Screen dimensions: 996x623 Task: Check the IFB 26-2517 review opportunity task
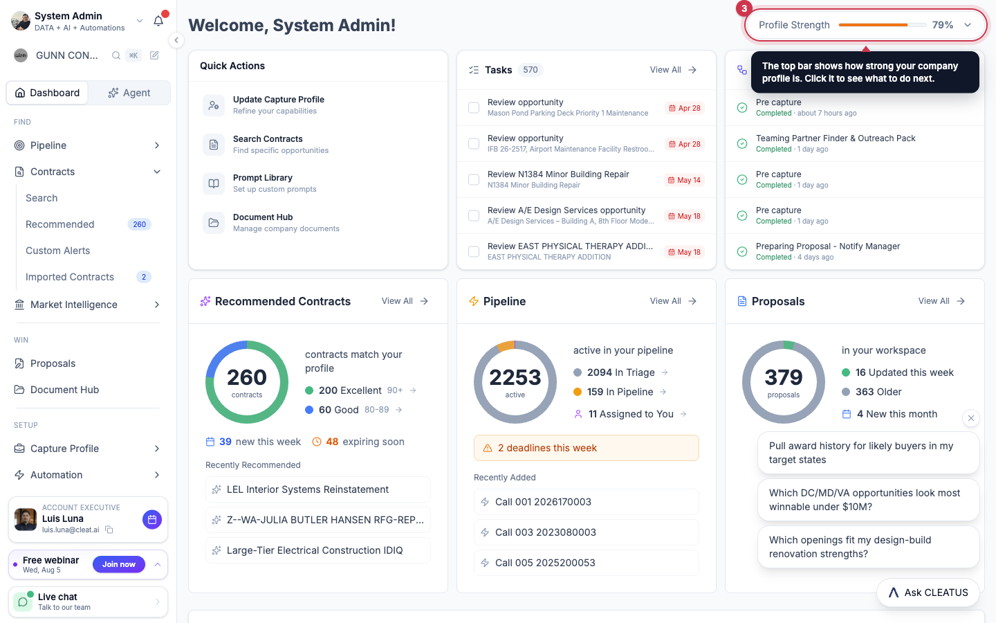474,144
